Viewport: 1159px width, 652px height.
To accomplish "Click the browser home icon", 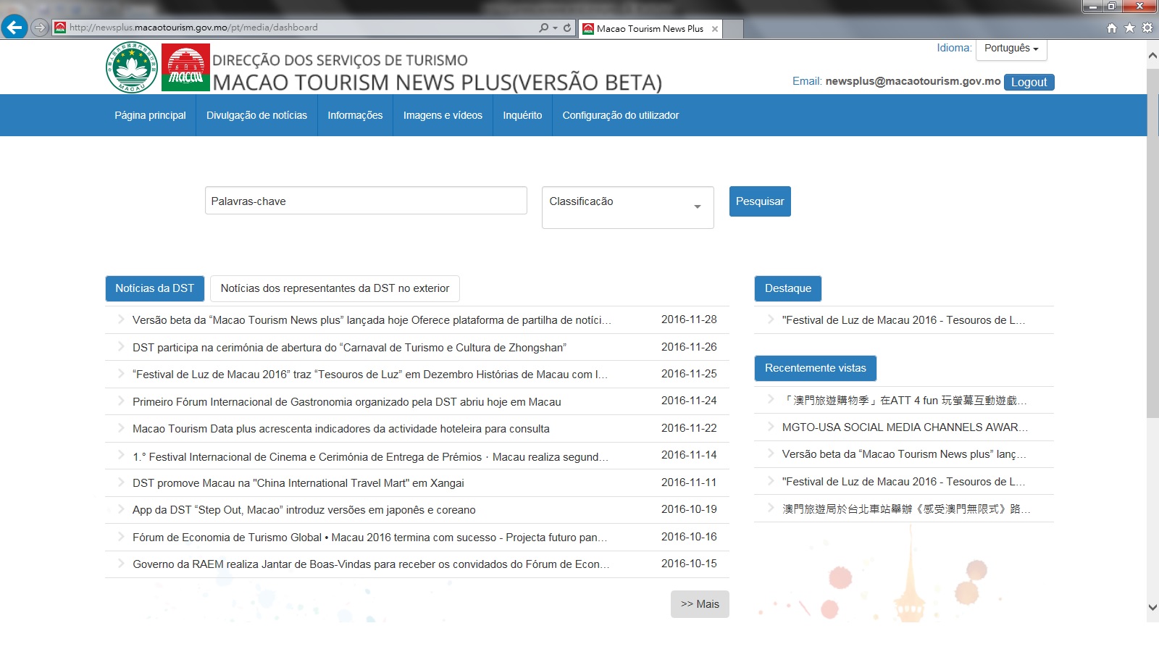I will pos(1112,28).
